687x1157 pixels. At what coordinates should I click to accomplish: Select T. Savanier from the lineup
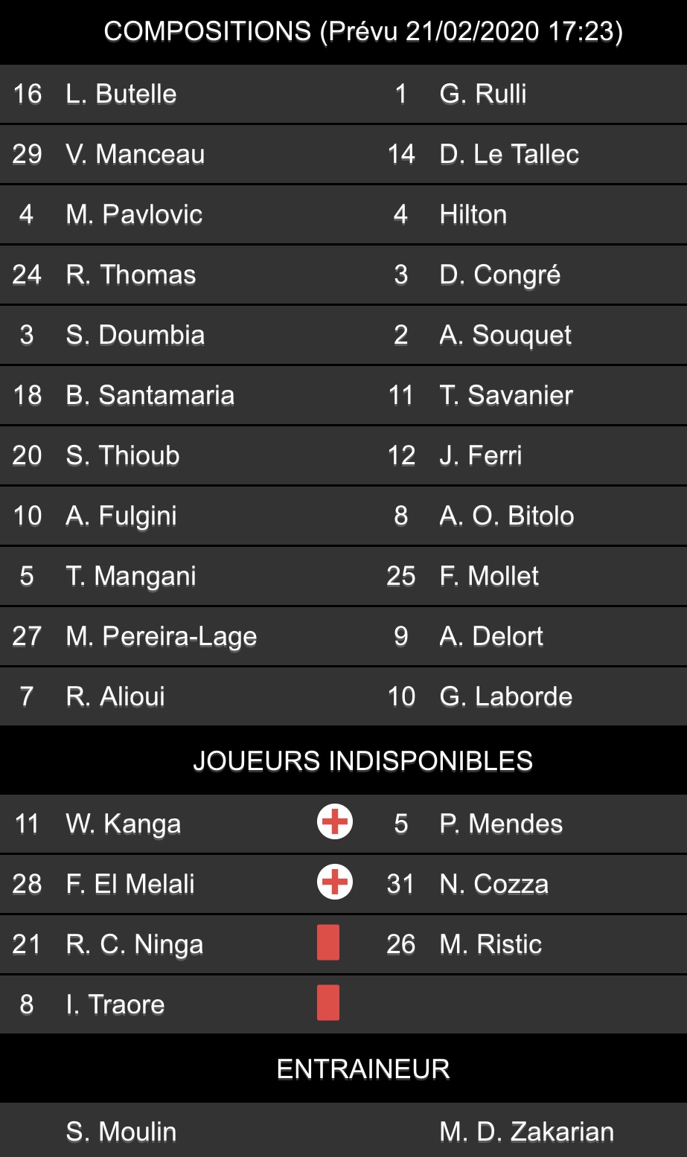[x=506, y=395]
